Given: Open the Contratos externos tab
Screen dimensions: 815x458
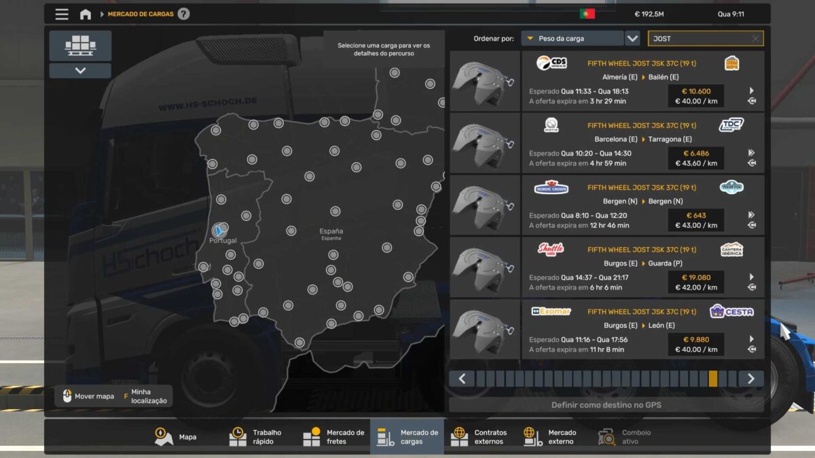Looking at the screenshot, I should pos(480,437).
